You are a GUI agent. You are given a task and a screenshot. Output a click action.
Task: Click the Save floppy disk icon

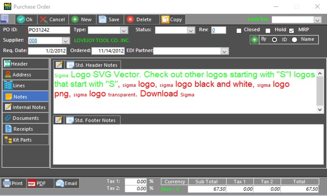(x=103, y=19)
